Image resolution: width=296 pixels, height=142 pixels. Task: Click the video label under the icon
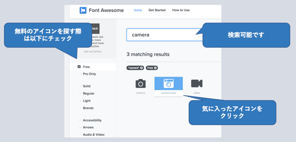(197, 93)
